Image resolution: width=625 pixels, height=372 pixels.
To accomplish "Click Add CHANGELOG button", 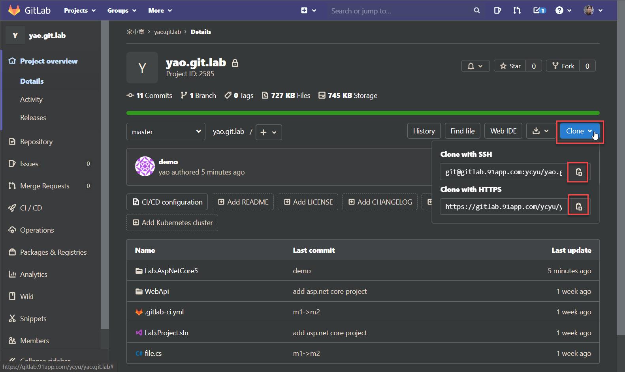I will [x=380, y=202].
